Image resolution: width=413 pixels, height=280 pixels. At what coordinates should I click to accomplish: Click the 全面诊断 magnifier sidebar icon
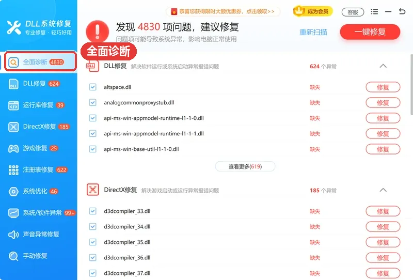tap(13, 62)
